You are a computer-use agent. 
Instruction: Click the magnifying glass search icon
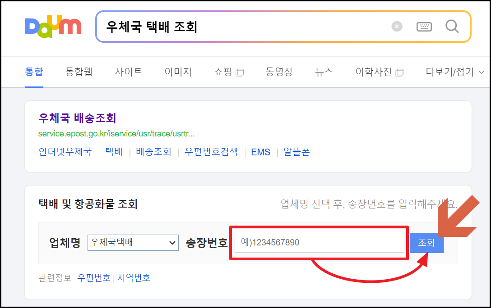point(452,27)
